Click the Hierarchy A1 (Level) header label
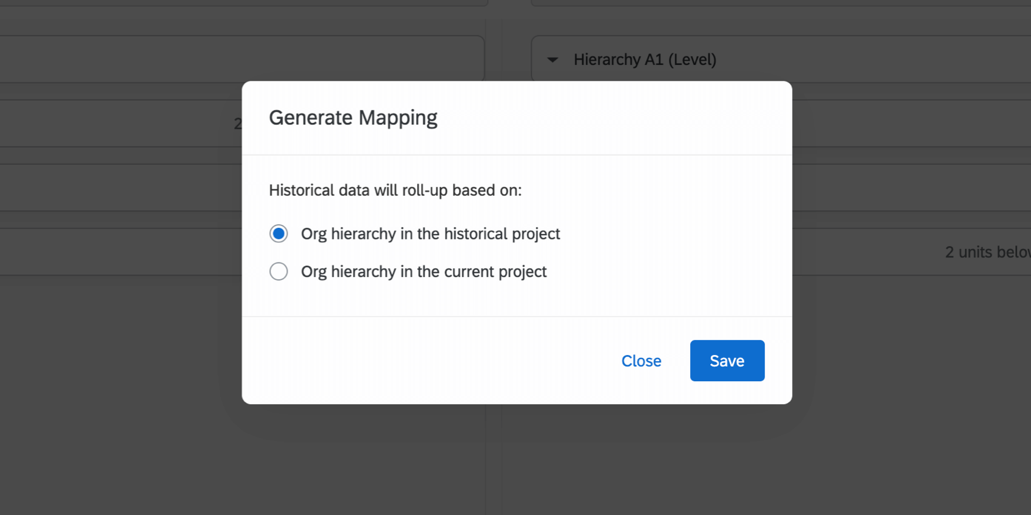The width and height of the screenshot is (1031, 515). coord(645,60)
